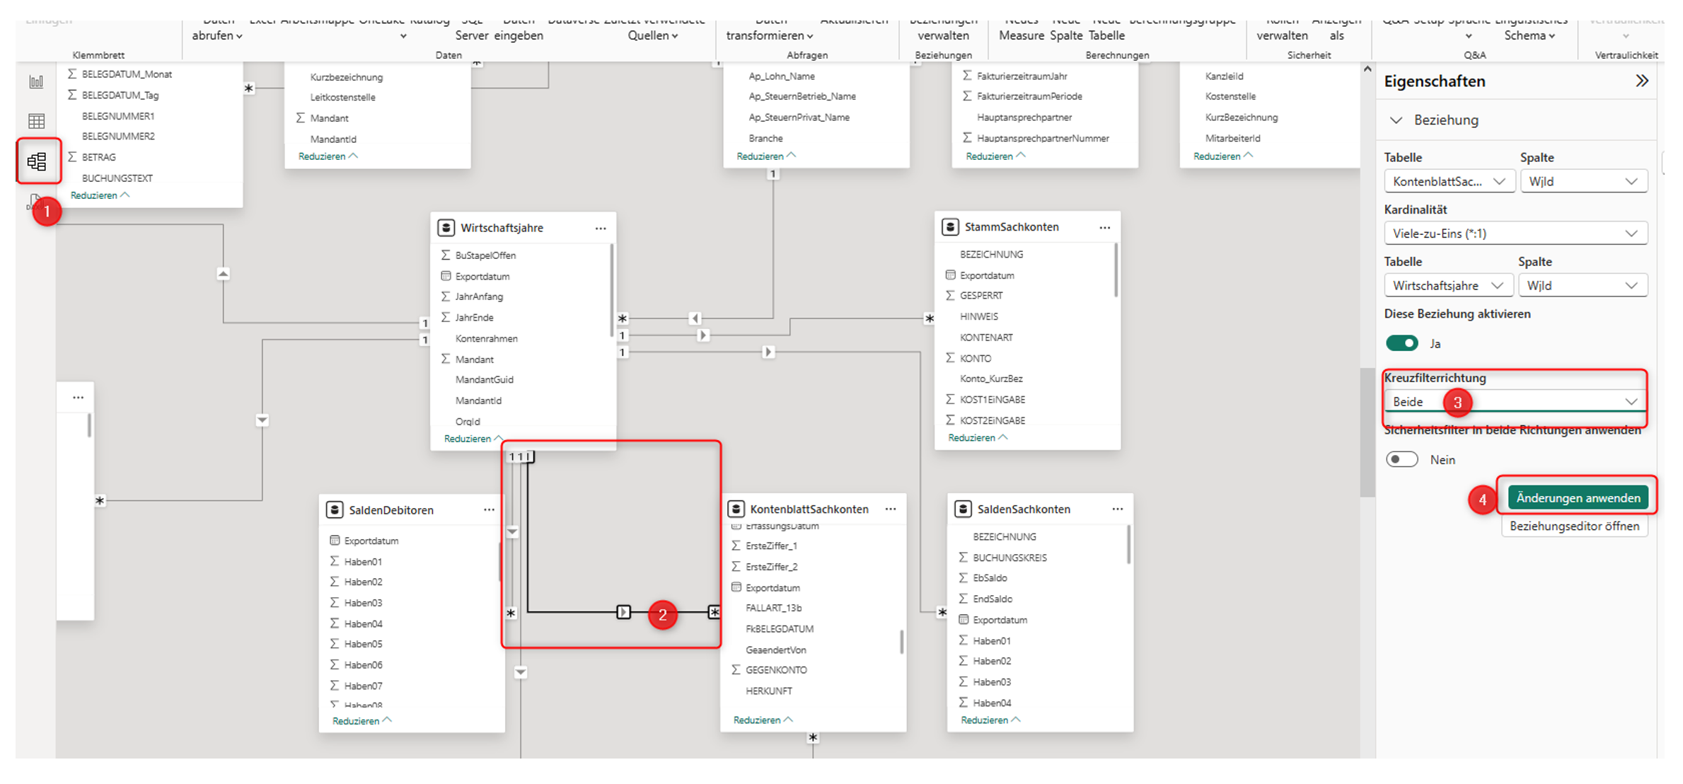Switch to Model view icon in sidebar
This screenshot has width=1683, height=784.
tap(37, 161)
